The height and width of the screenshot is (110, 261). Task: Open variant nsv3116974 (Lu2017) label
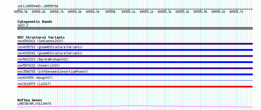point(34,84)
